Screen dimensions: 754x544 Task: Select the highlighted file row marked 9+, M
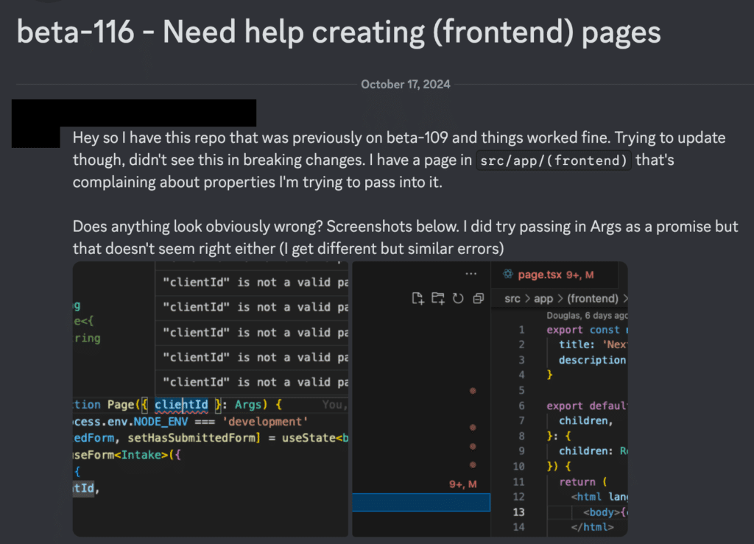[x=421, y=503]
